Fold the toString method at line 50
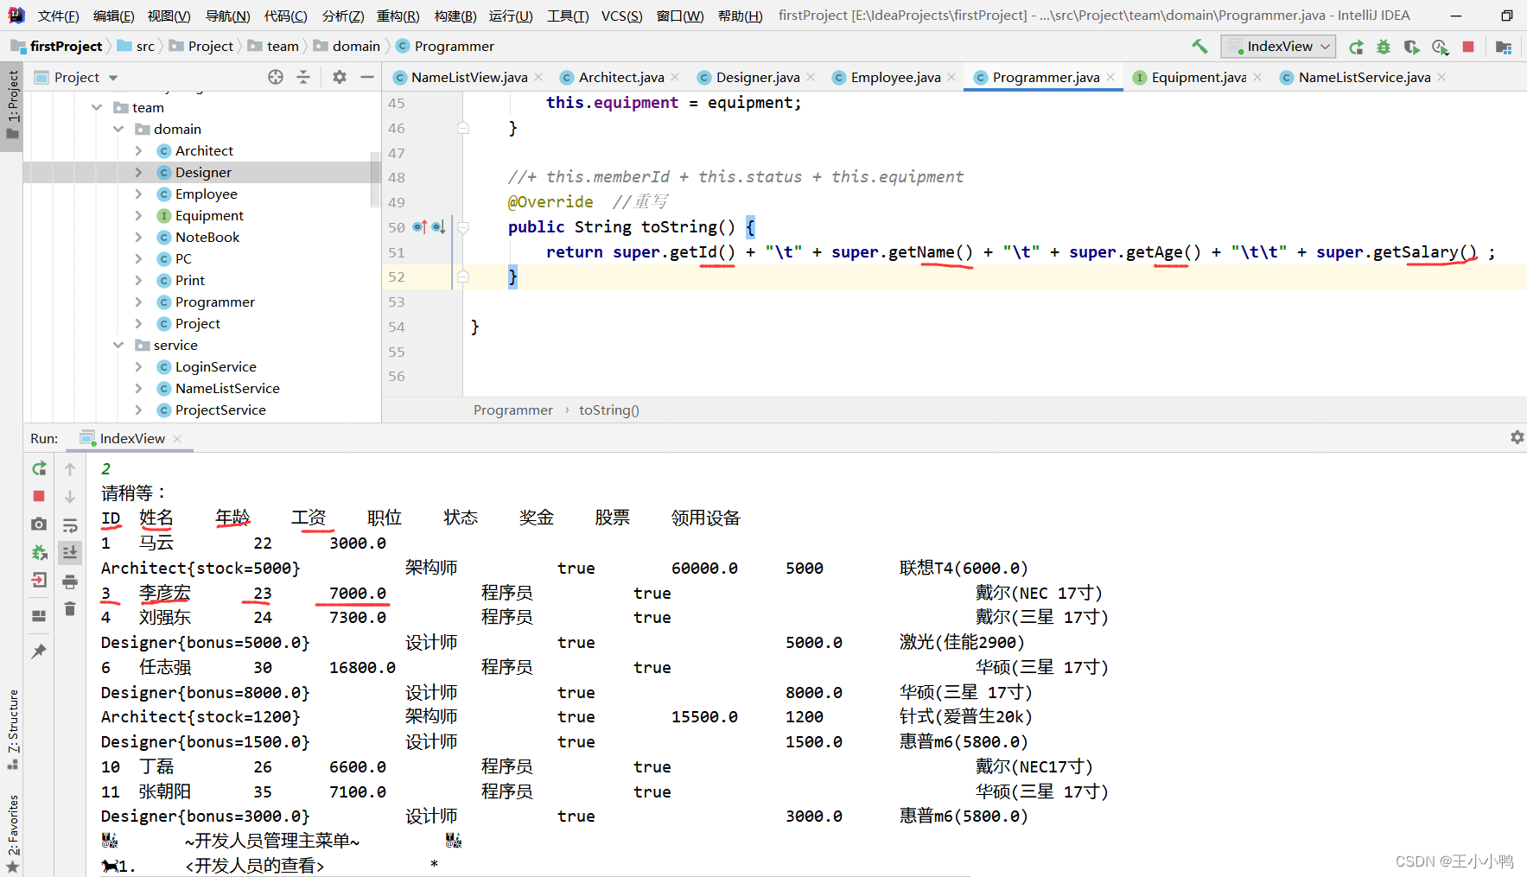The image size is (1527, 877). (463, 227)
